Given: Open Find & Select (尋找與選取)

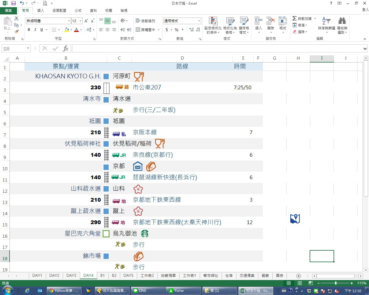Looking at the screenshot, I should coord(342,25).
